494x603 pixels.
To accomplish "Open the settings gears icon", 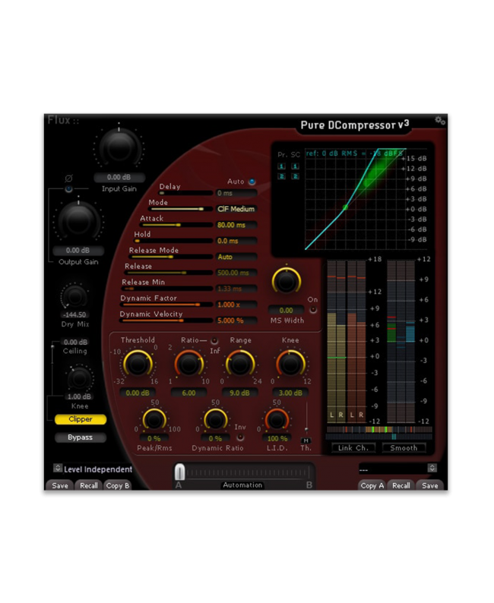I will (440, 120).
